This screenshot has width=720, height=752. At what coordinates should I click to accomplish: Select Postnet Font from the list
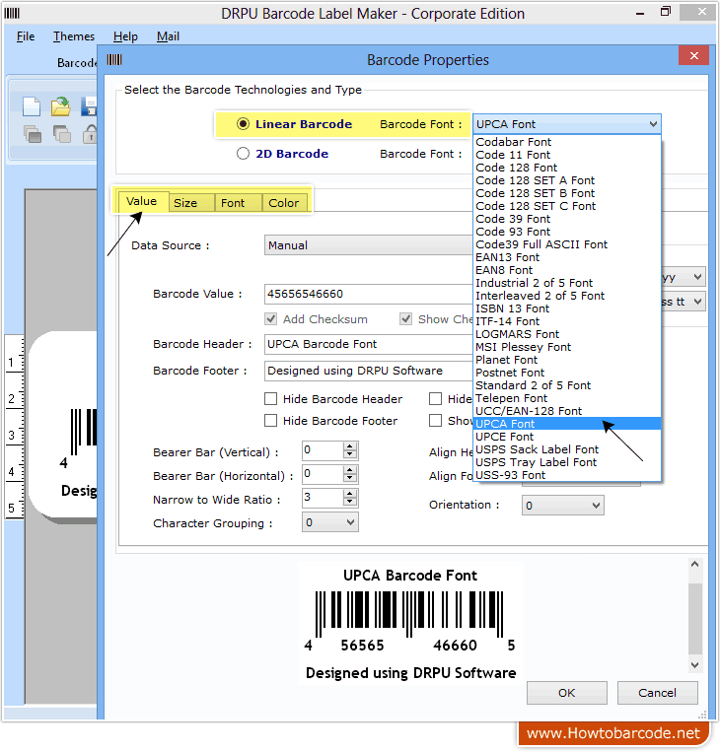pyautogui.click(x=567, y=373)
